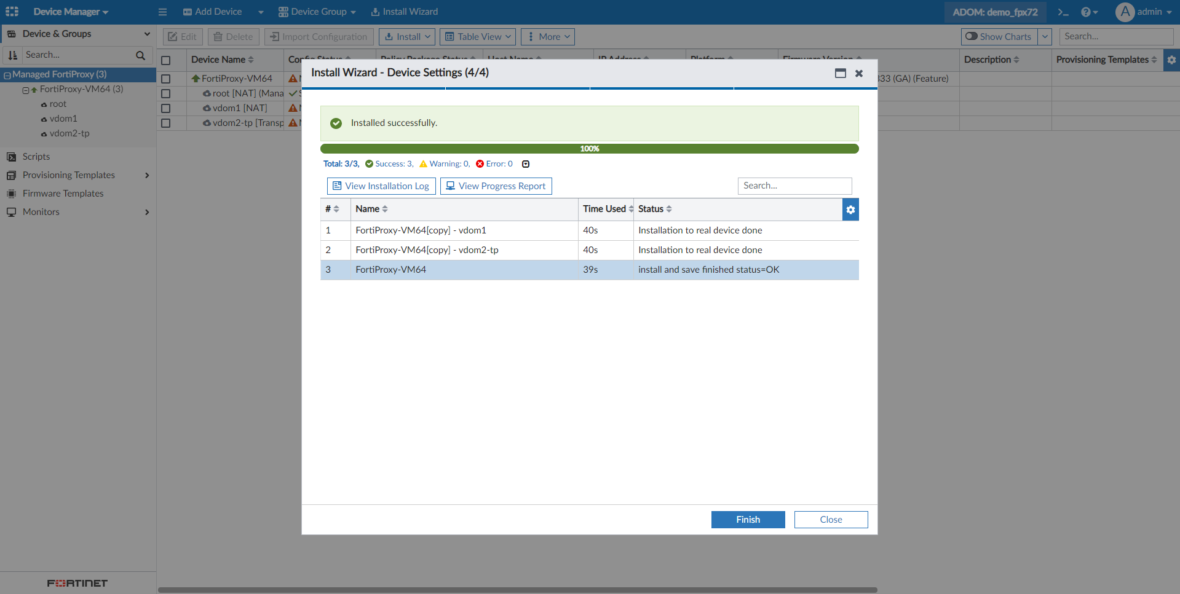Open the main table column settings gear
1180x594 pixels.
pos(1171,60)
